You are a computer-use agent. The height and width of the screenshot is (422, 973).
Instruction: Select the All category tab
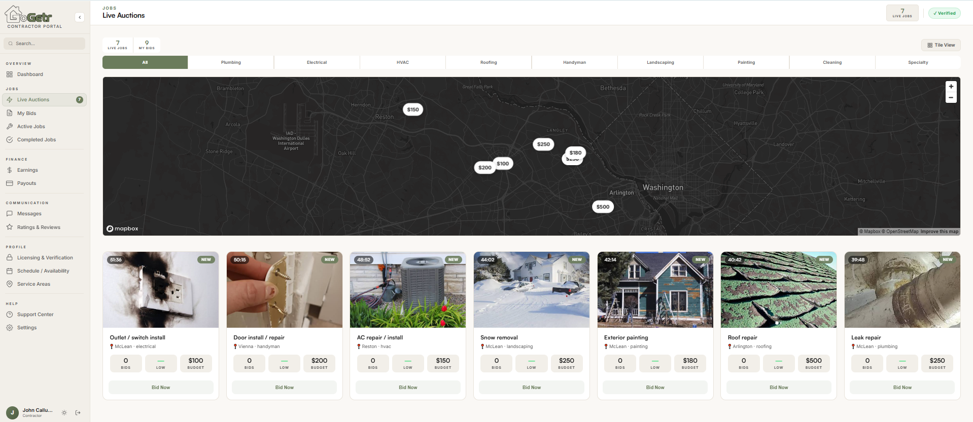coord(145,62)
